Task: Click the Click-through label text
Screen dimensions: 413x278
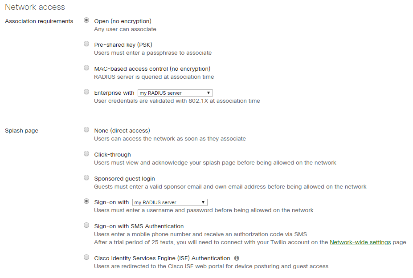Action: (x=112, y=155)
